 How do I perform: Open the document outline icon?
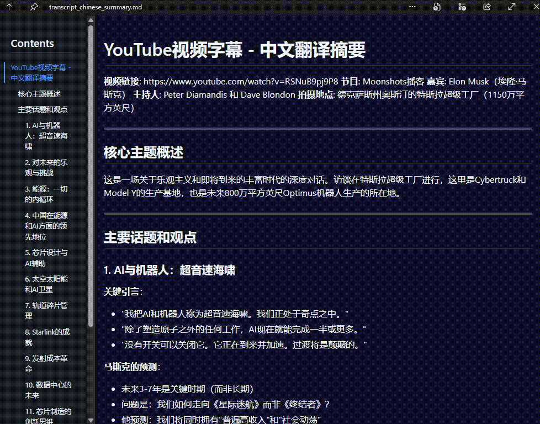(462, 7)
